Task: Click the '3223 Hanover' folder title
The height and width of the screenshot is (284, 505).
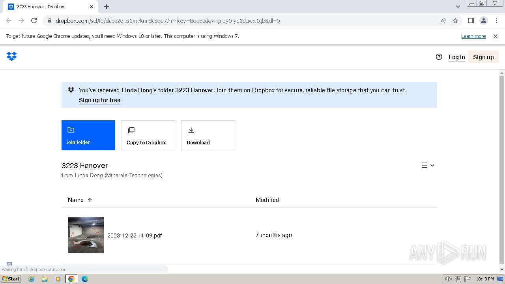Action: click(85, 166)
